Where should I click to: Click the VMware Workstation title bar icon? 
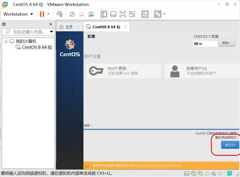click(5, 4)
